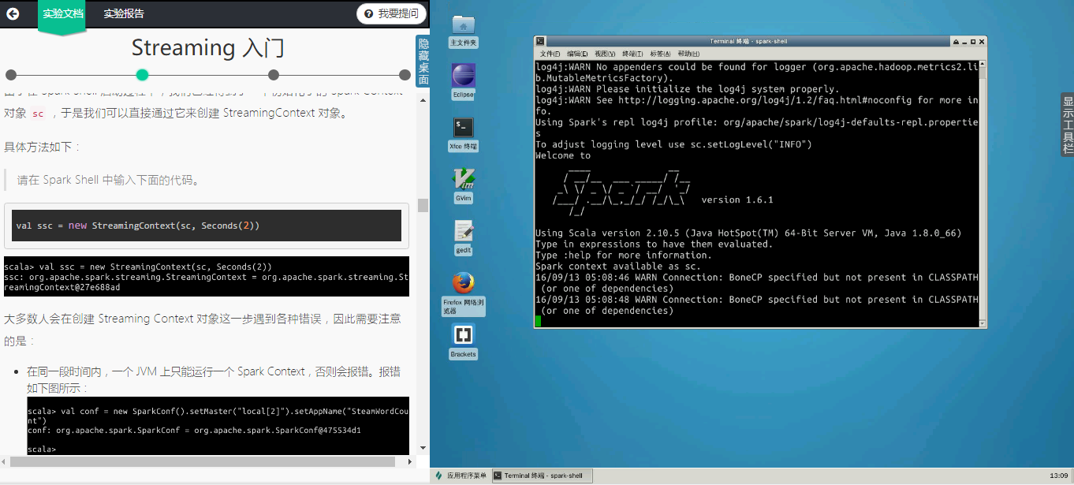The image size is (1074, 485).
Task: Roll up the terminal window with shade button
Action: [956, 41]
